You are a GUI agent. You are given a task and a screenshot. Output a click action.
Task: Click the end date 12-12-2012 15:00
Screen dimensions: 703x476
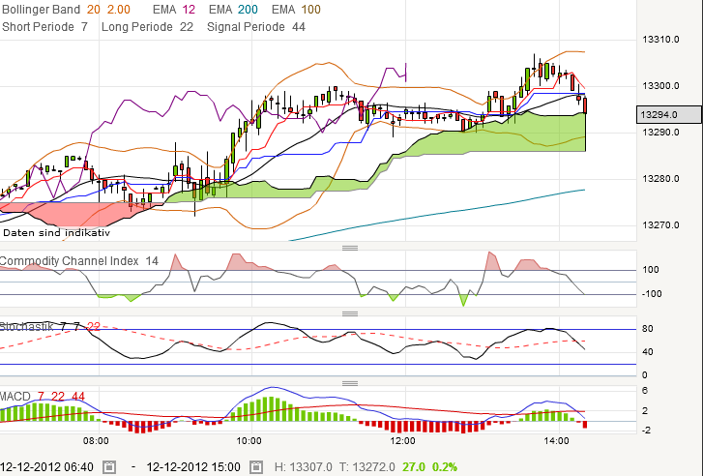point(193,467)
